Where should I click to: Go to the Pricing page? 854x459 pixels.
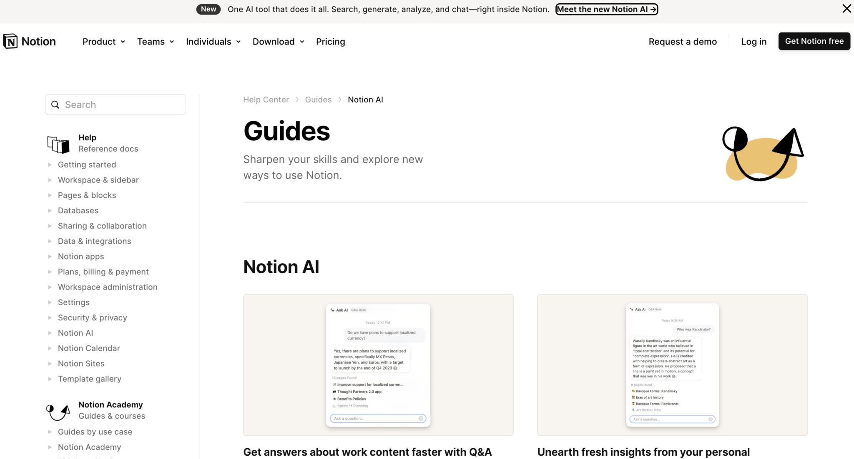(330, 41)
